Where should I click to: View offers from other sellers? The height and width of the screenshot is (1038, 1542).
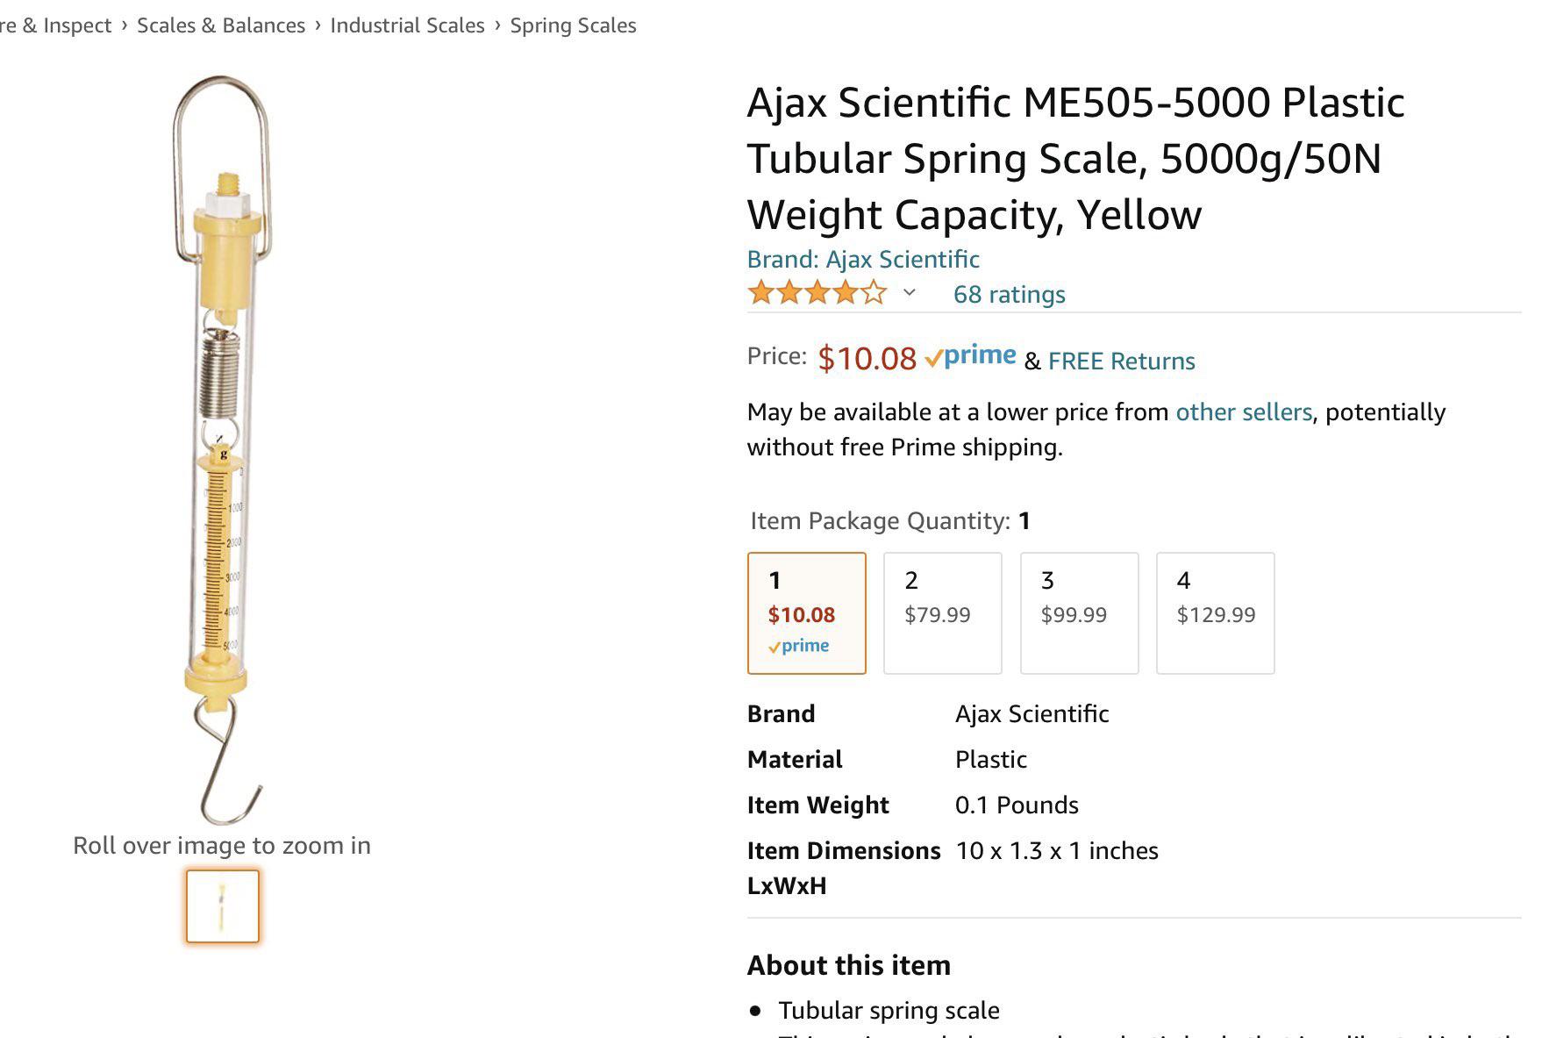click(1241, 412)
